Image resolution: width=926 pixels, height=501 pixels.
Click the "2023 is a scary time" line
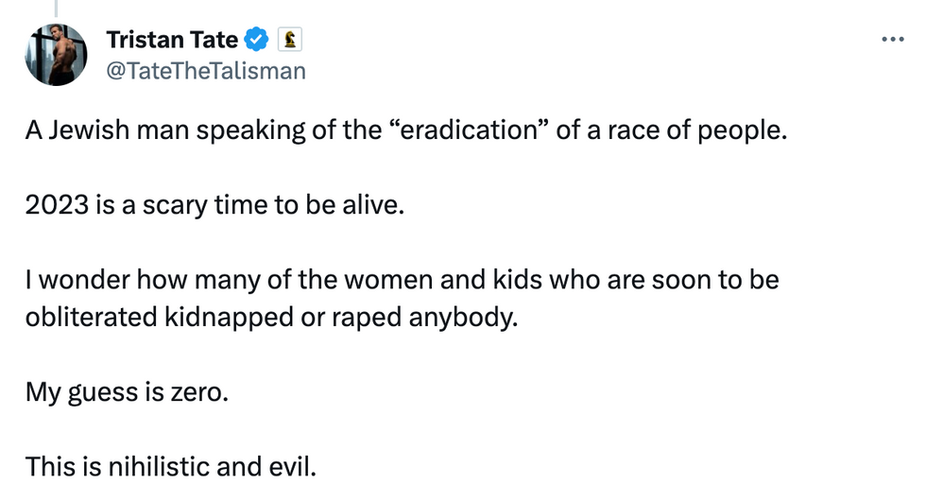[x=214, y=205]
